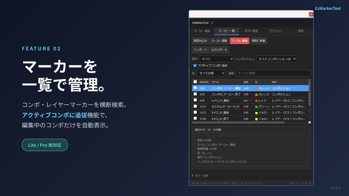Viewport: 349px width, 196px height.
Task: Check the checkbox for Bメロ_01_終了 row
Action: [195, 118]
